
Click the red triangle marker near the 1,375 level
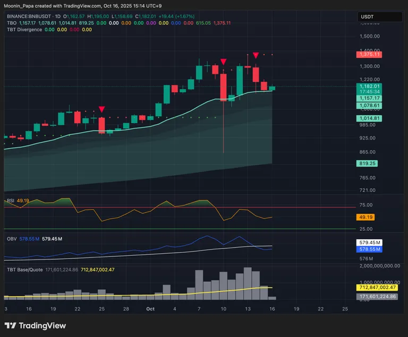[256, 55]
